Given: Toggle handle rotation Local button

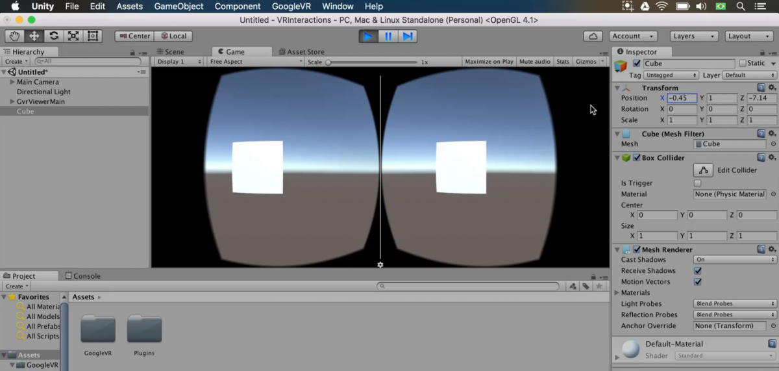Looking at the screenshot, I should [x=173, y=36].
